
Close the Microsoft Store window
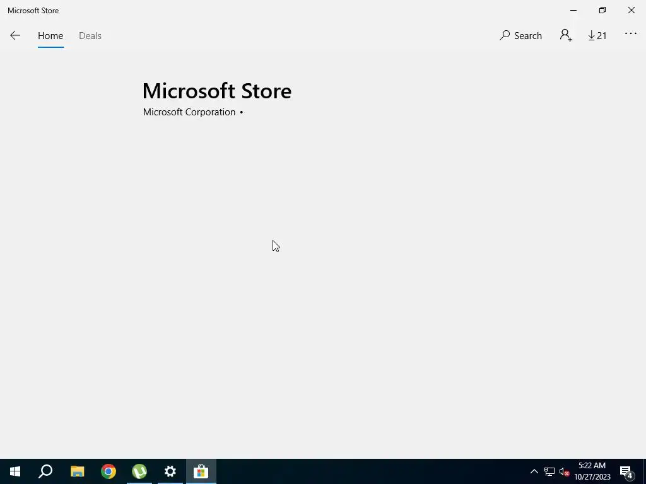click(x=631, y=10)
